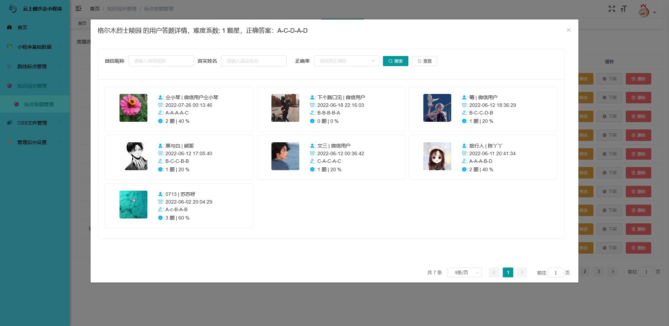
Task: Focus the 微信昵称 input field
Action: (x=161, y=61)
